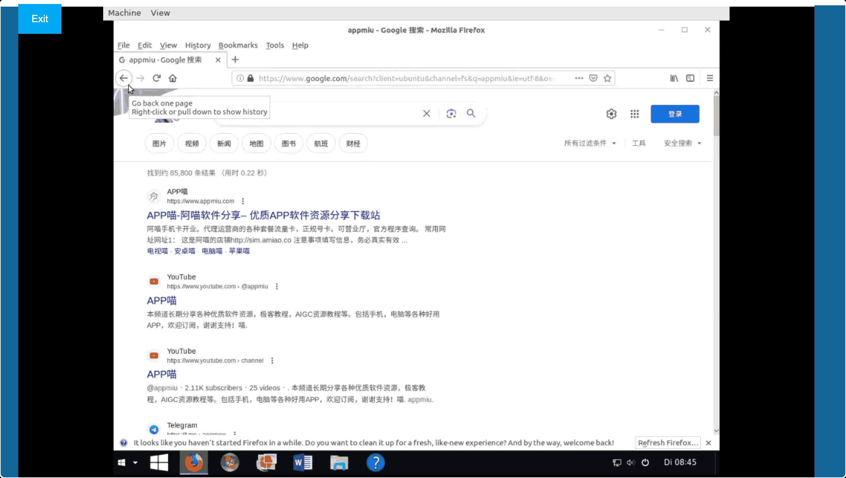This screenshot has height=478, width=846.
Task: Open options for YouTube @appmiu result
Action: 277,286
